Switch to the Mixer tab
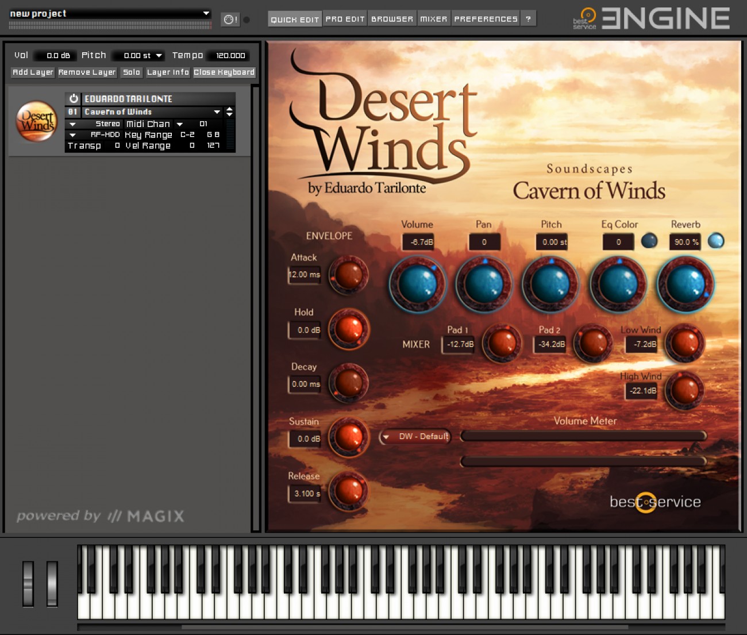This screenshot has height=635, width=747. click(x=434, y=18)
